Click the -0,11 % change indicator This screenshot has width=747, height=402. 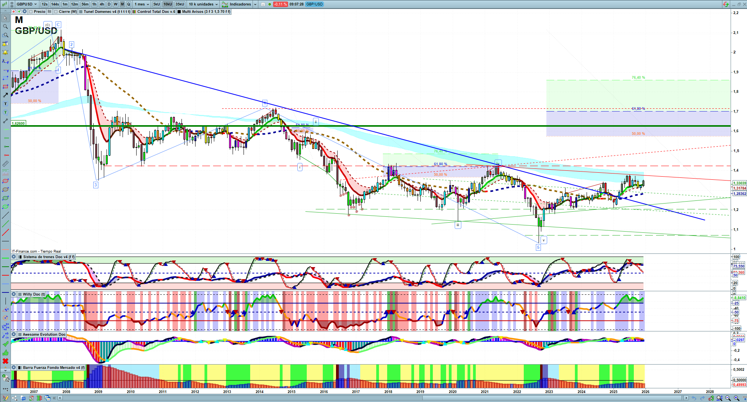[280, 4]
